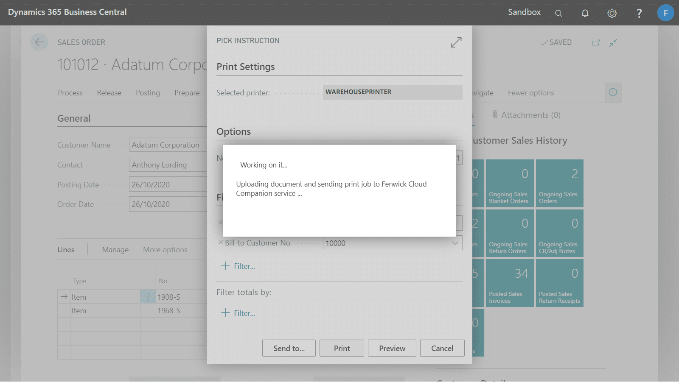Go back with the Sales Order arrow
The image size is (679, 382).
coord(39,42)
